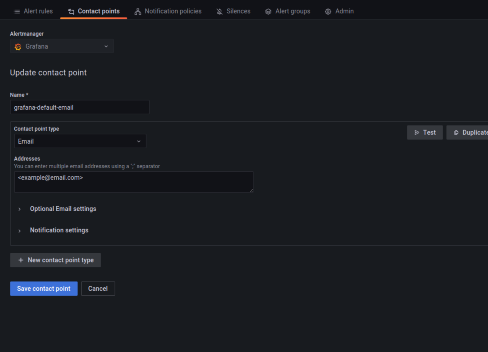View the Alert groups tab
Viewport: 488px width, 352px height.
pos(288,11)
